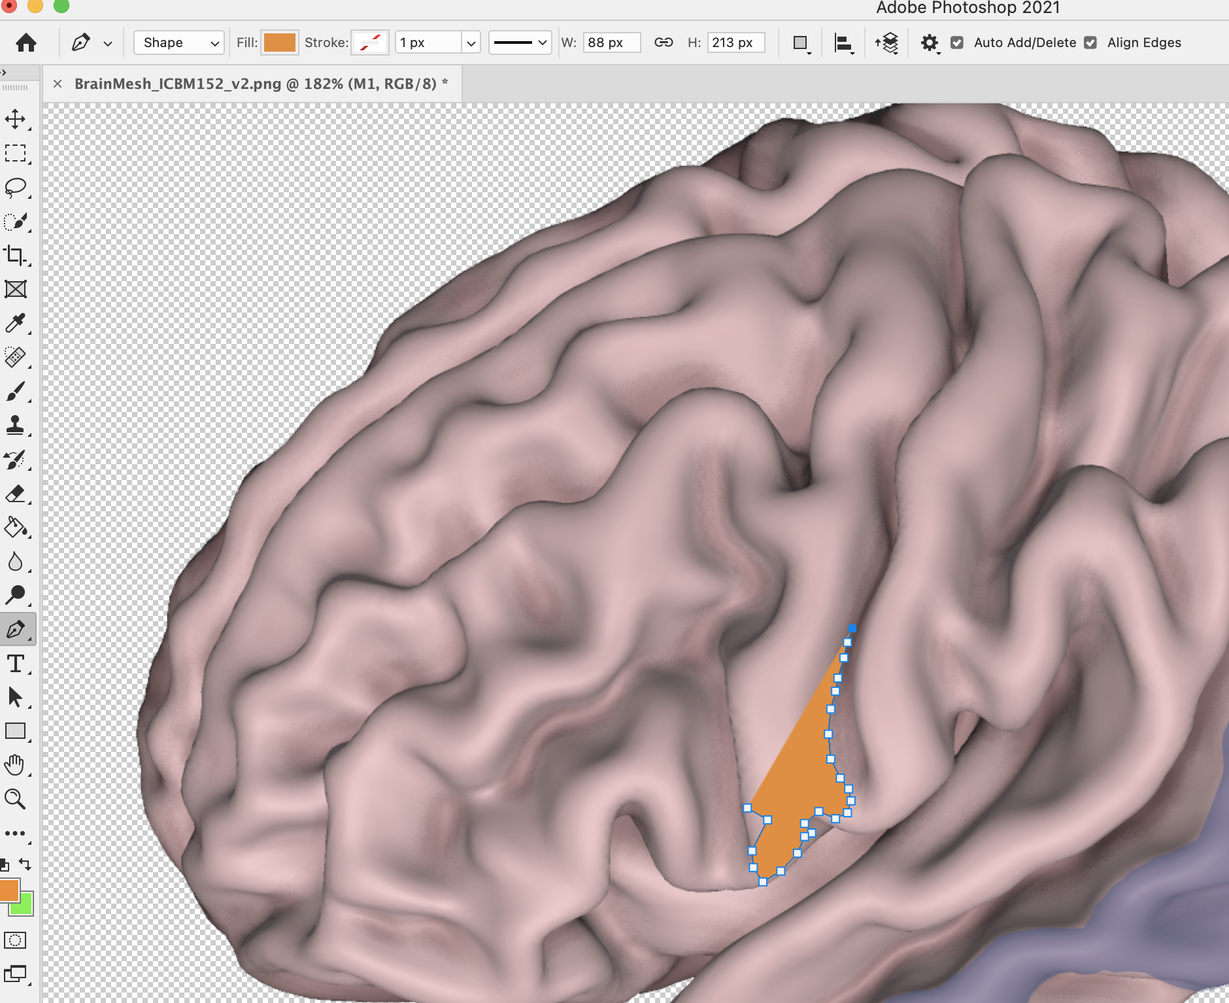
Task: Go to the Photoshop Home screen
Action: [x=26, y=43]
